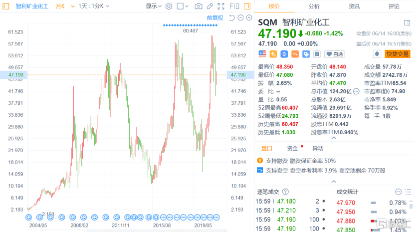
Task: Open help icon next to 逐笔成交
Action: 285,192
